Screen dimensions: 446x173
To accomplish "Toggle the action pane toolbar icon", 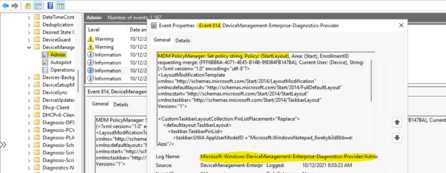I will coord(60,5).
